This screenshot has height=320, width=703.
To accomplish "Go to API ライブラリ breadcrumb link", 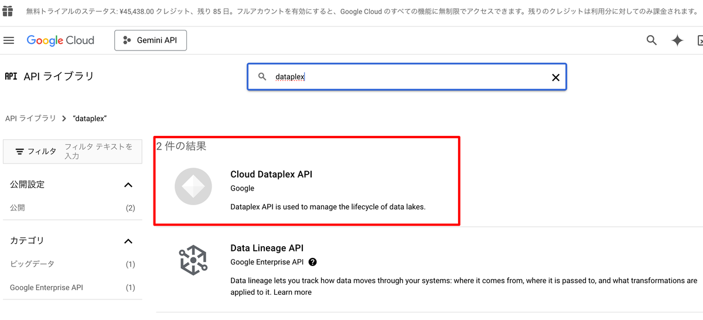I will tap(30, 118).
